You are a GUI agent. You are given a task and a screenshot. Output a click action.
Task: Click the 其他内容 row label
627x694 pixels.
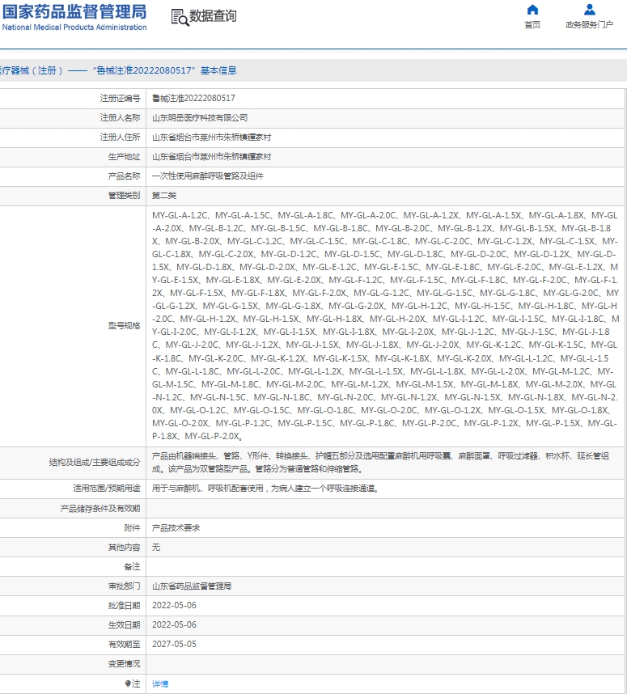pos(124,547)
